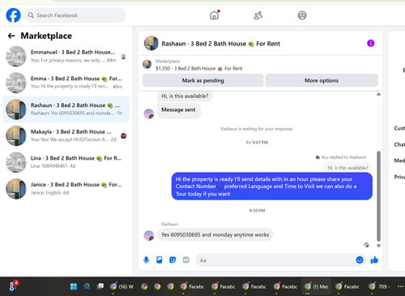Click the chat scrollbar up arrow
The height and width of the screenshot is (296, 405).
click(378, 94)
